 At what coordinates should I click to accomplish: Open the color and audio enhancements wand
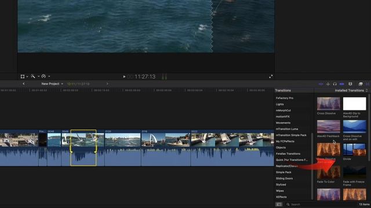click(x=33, y=76)
